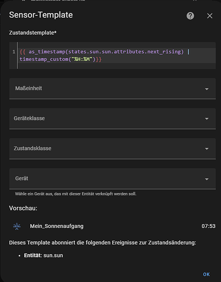Click the Sensor-Template dialog title
221x282 pixels.
(41, 15)
